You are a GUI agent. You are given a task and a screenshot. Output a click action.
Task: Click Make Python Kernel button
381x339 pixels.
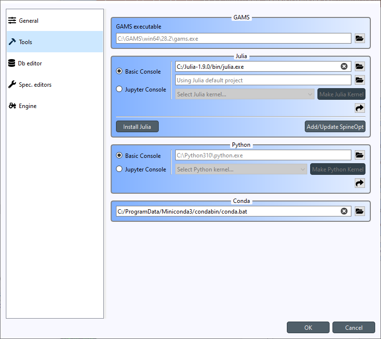pyautogui.click(x=338, y=169)
